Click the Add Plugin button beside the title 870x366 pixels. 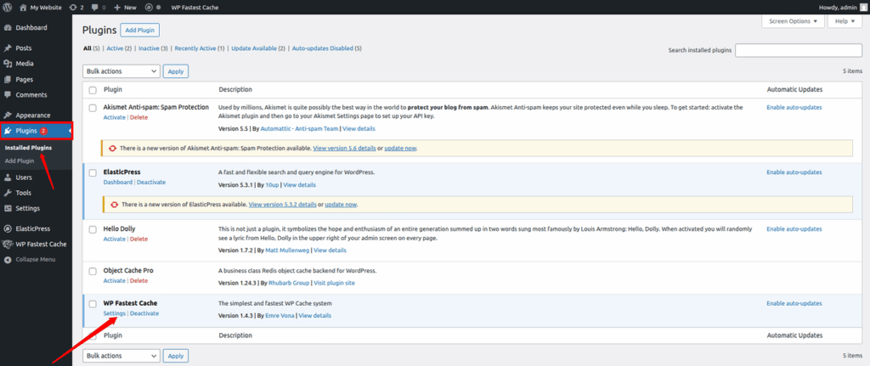(x=140, y=30)
